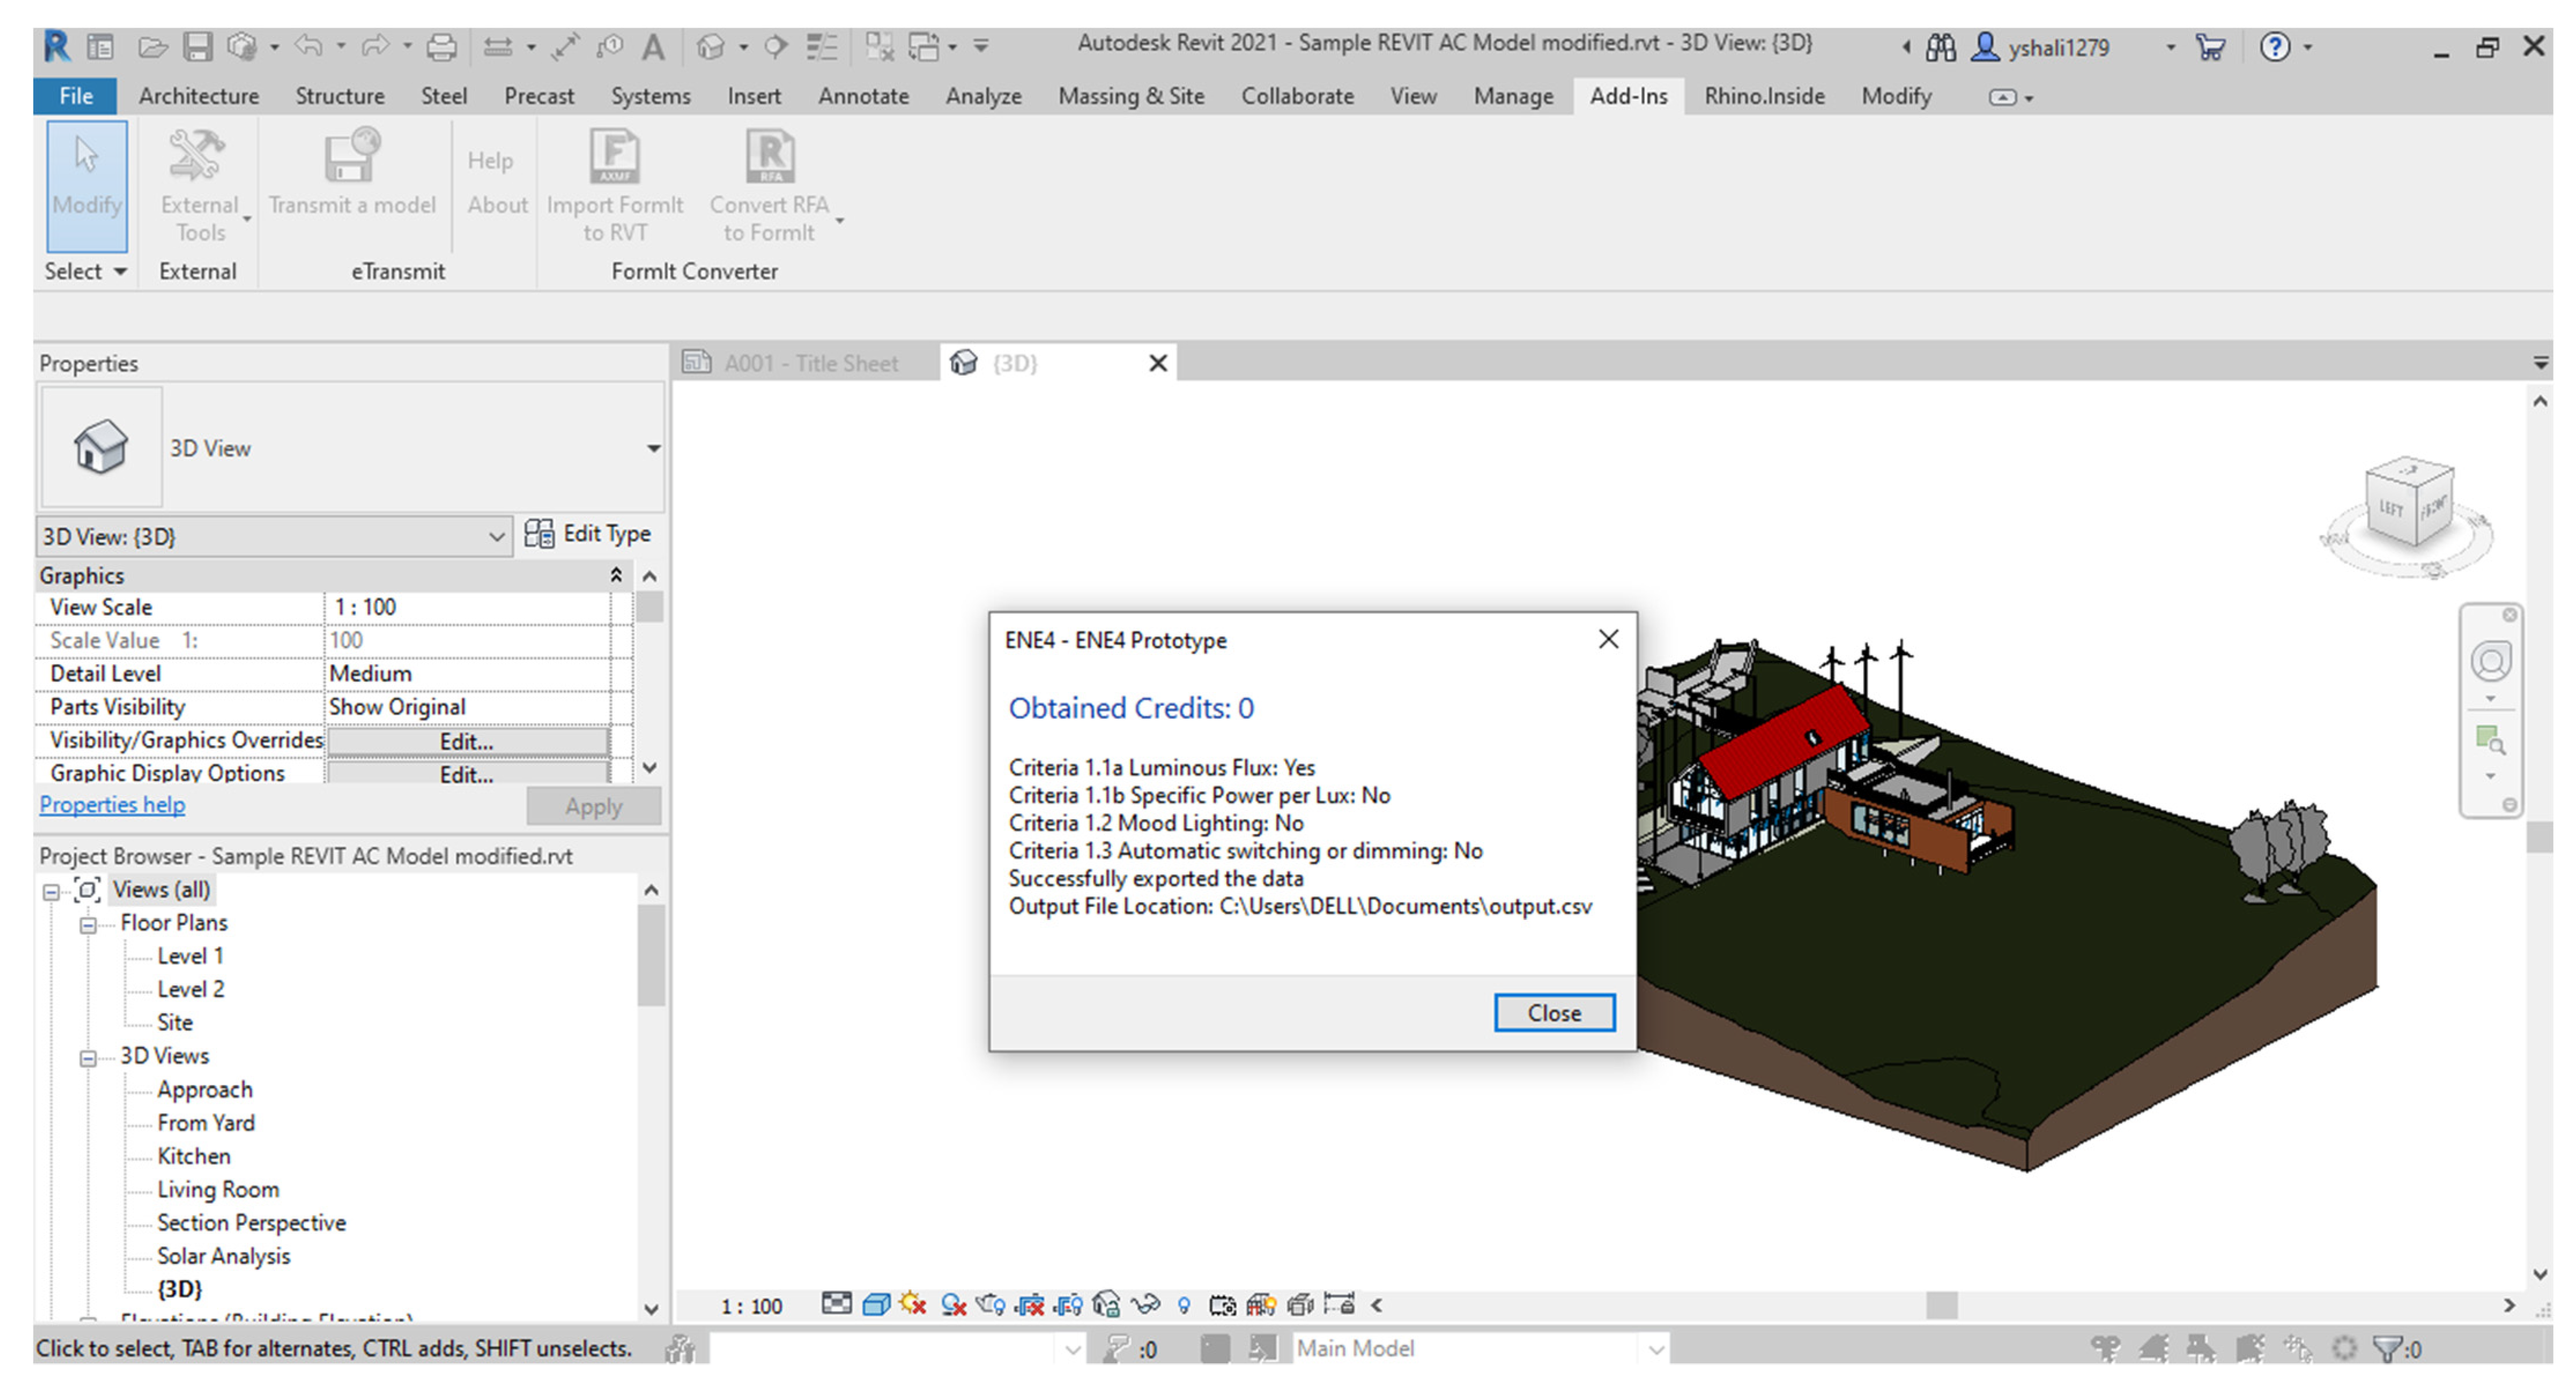The height and width of the screenshot is (1391, 2576).
Task: Open Detail Level icon in view bar
Action: (836, 1305)
